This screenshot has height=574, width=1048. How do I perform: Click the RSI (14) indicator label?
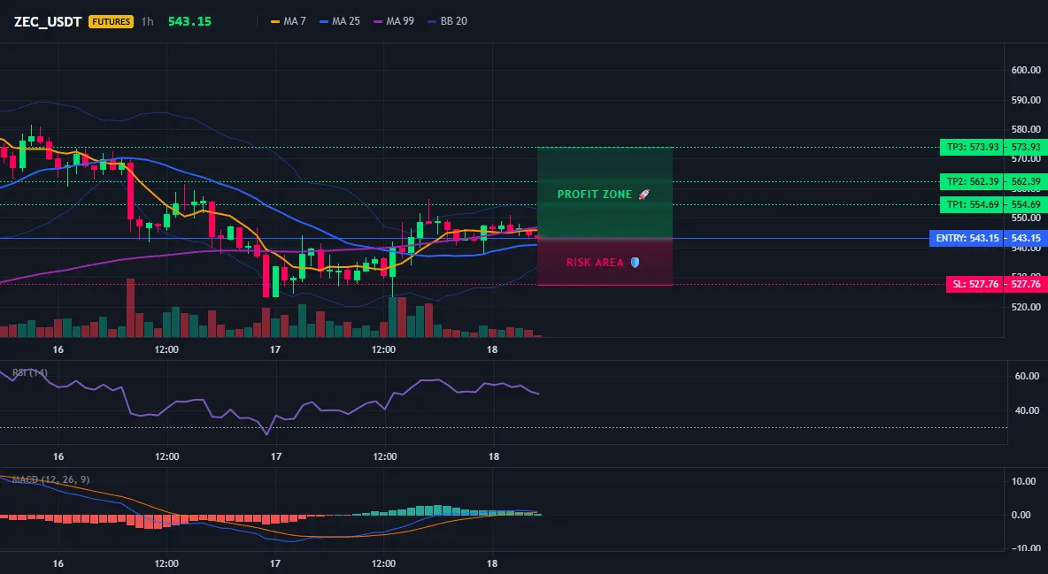coord(30,372)
